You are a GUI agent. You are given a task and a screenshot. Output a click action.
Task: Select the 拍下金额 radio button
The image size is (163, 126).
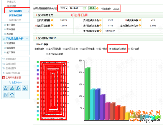click(129, 49)
